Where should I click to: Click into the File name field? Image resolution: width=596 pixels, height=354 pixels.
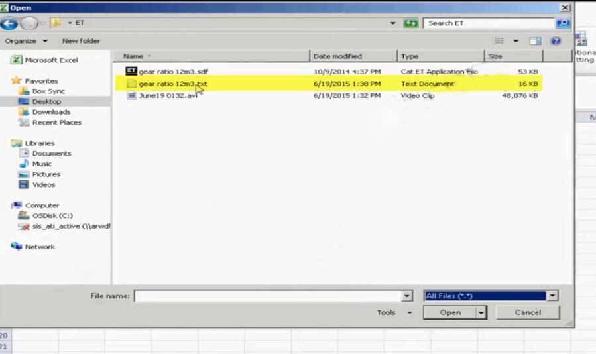(268, 296)
